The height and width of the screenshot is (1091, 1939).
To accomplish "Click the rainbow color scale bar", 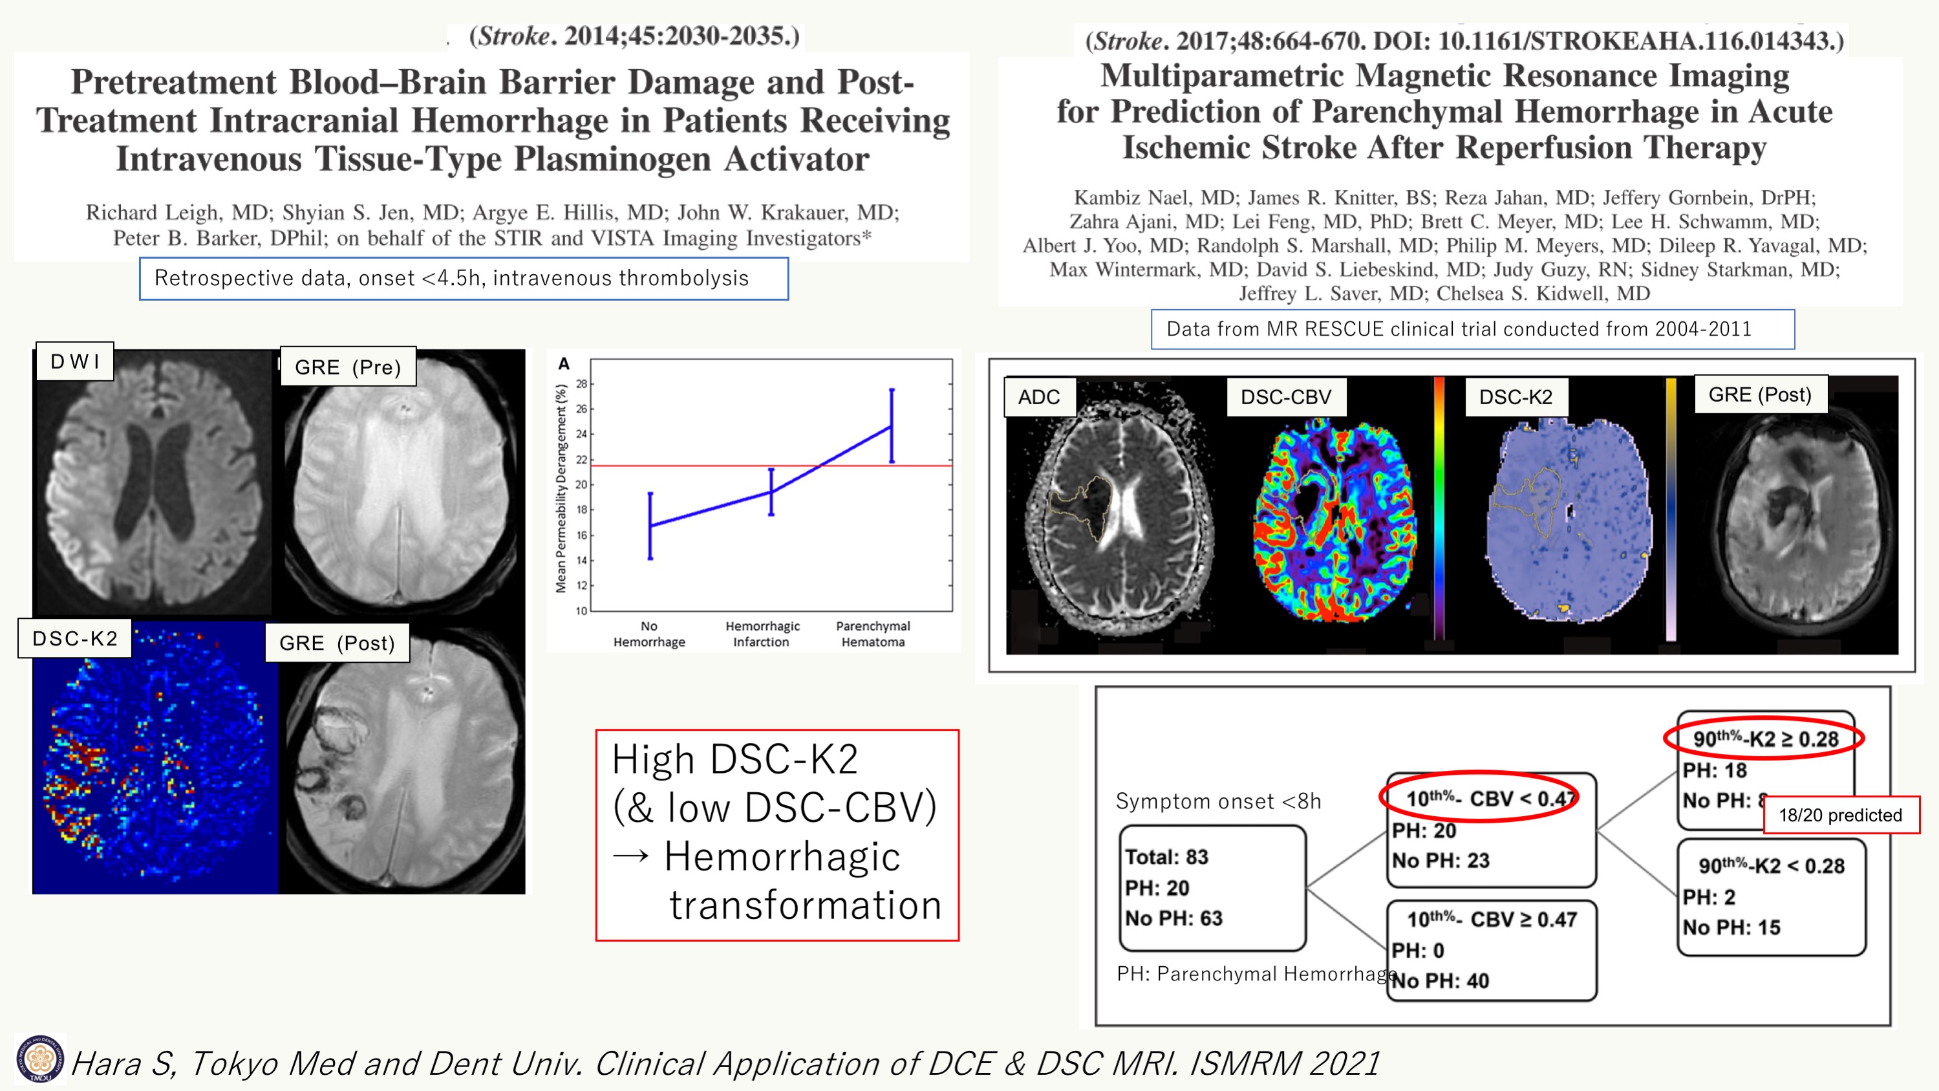I will [1439, 508].
